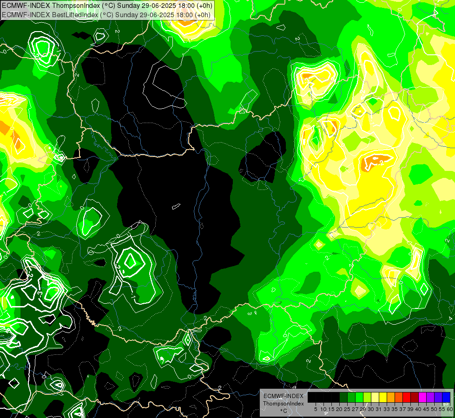Select the red 37–39 legend swatch

(407, 397)
